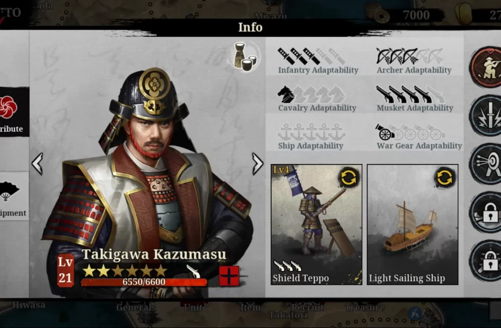Viewport: 501px width, 328px height.
Task: Switch to the Equipment tab
Action: pos(13,196)
